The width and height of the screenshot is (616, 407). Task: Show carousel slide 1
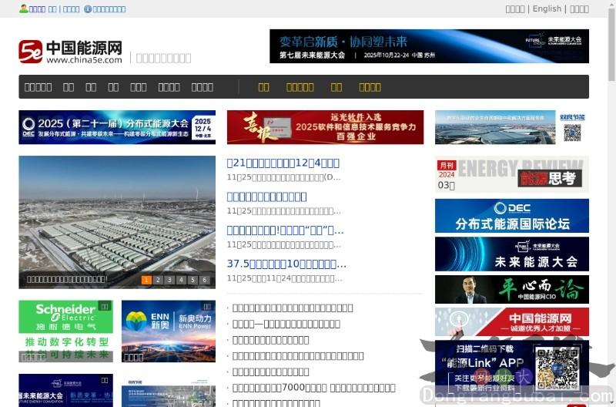(146, 280)
